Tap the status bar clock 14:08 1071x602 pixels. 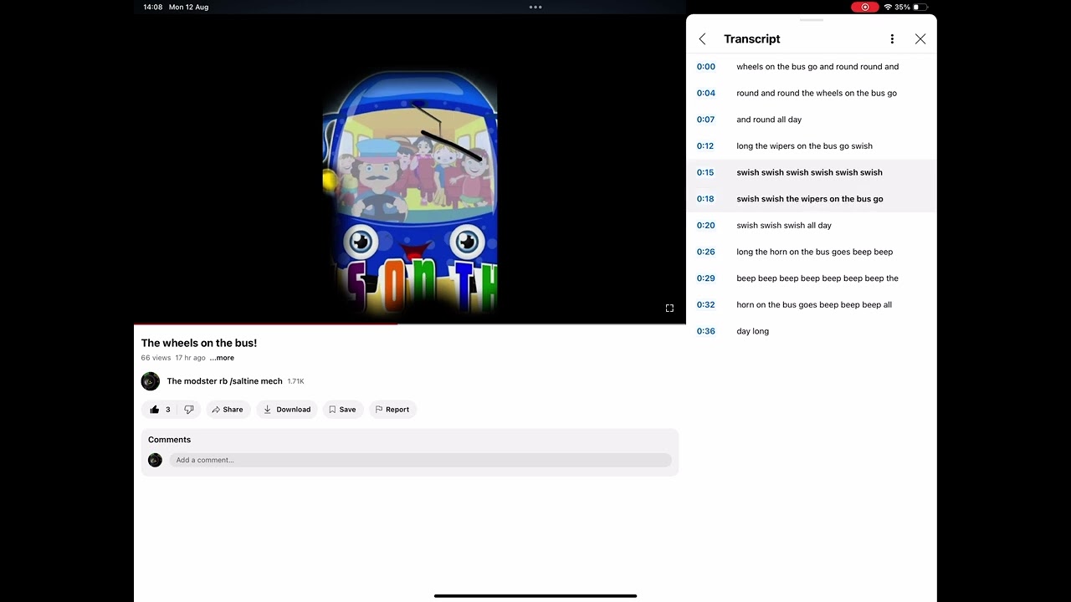tap(152, 7)
